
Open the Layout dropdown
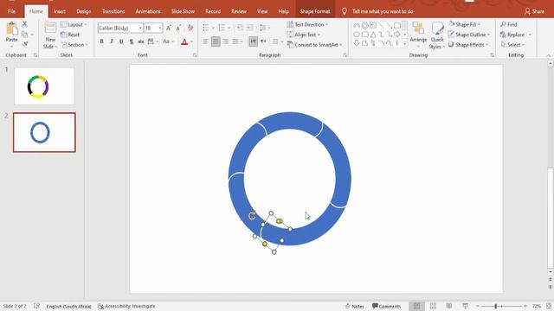[x=74, y=24]
